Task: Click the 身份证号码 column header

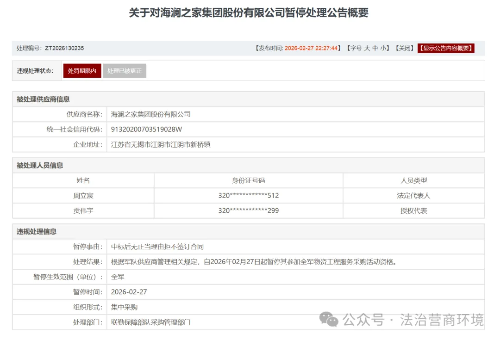Action: click(249, 180)
